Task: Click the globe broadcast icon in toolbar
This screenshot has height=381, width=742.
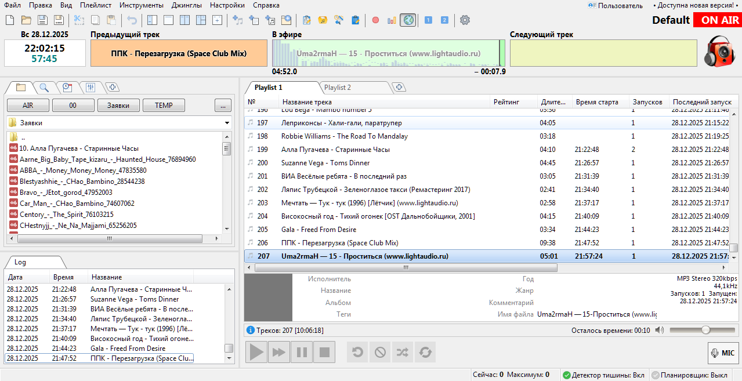Action: [408, 20]
